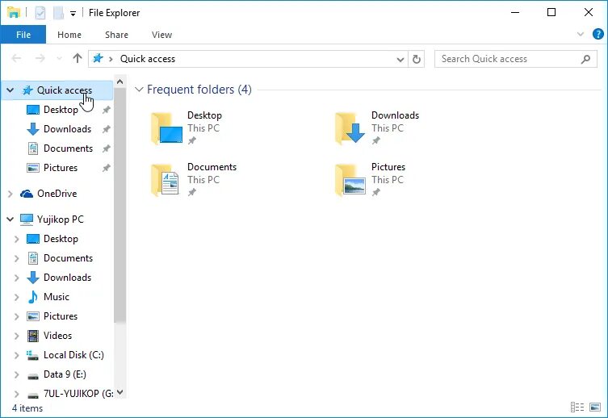Select pinned Desktop under Quick access

point(61,110)
